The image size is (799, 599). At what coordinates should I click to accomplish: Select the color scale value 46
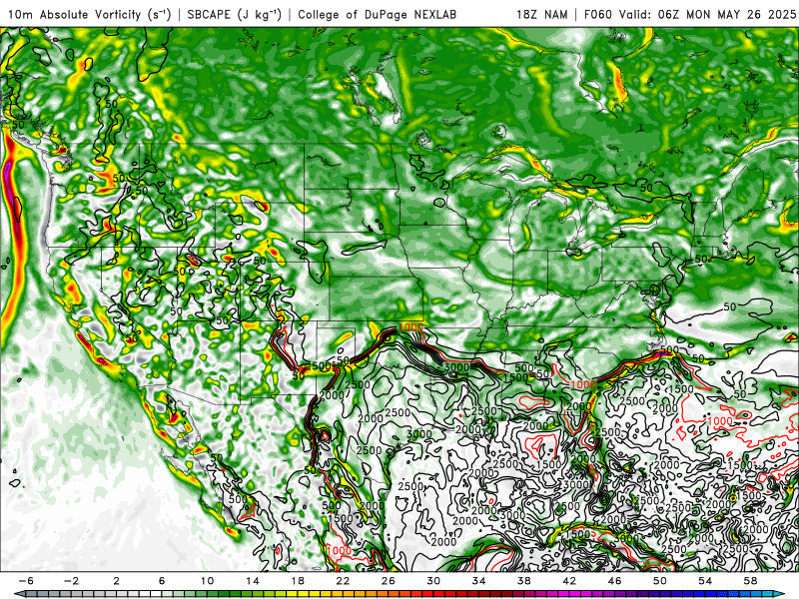point(615,581)
